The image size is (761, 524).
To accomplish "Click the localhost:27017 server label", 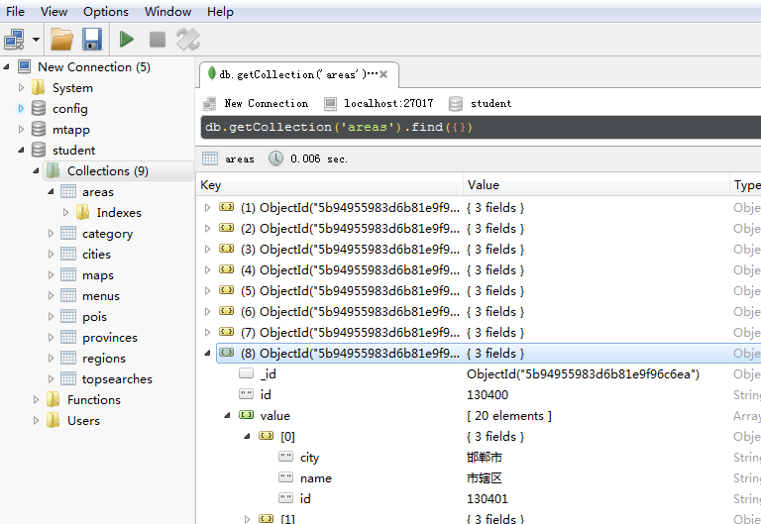I will [388, 103].
